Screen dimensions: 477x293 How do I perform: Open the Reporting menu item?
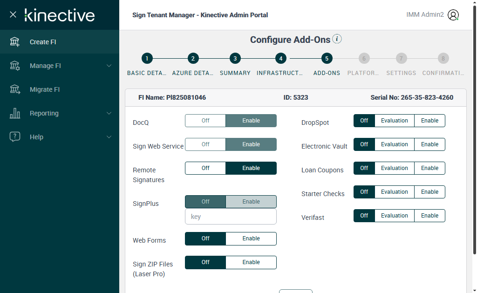click(x=60, y=113)
